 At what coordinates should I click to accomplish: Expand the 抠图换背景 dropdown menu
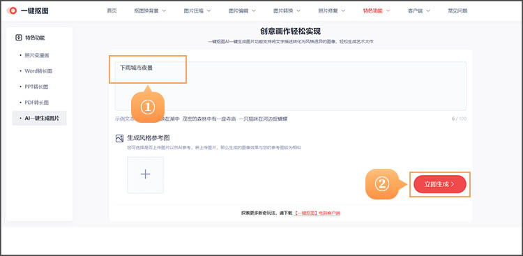pos(150,10)
